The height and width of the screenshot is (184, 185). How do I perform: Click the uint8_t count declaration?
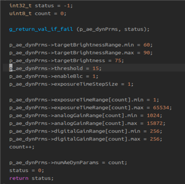coord(38,14)
